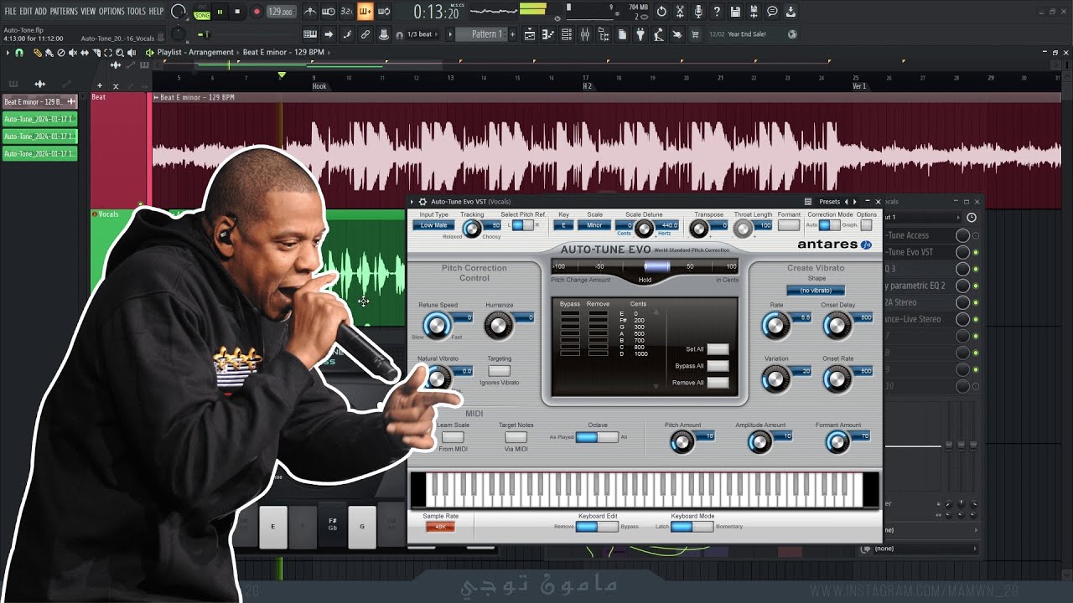
Task: Open the TOOLS menu
Action: point(136,11)
